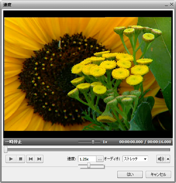This screenshot has width=176, height=183.
Task: Click the 00:00:16.000 total duration display
Action: pos(159,142)
